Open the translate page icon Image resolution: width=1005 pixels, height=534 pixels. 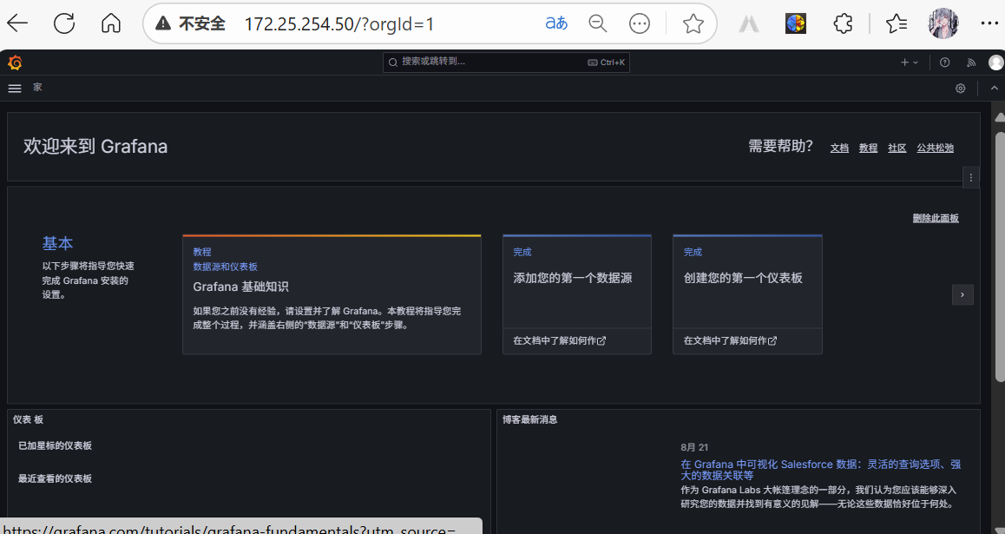(556, 23)
